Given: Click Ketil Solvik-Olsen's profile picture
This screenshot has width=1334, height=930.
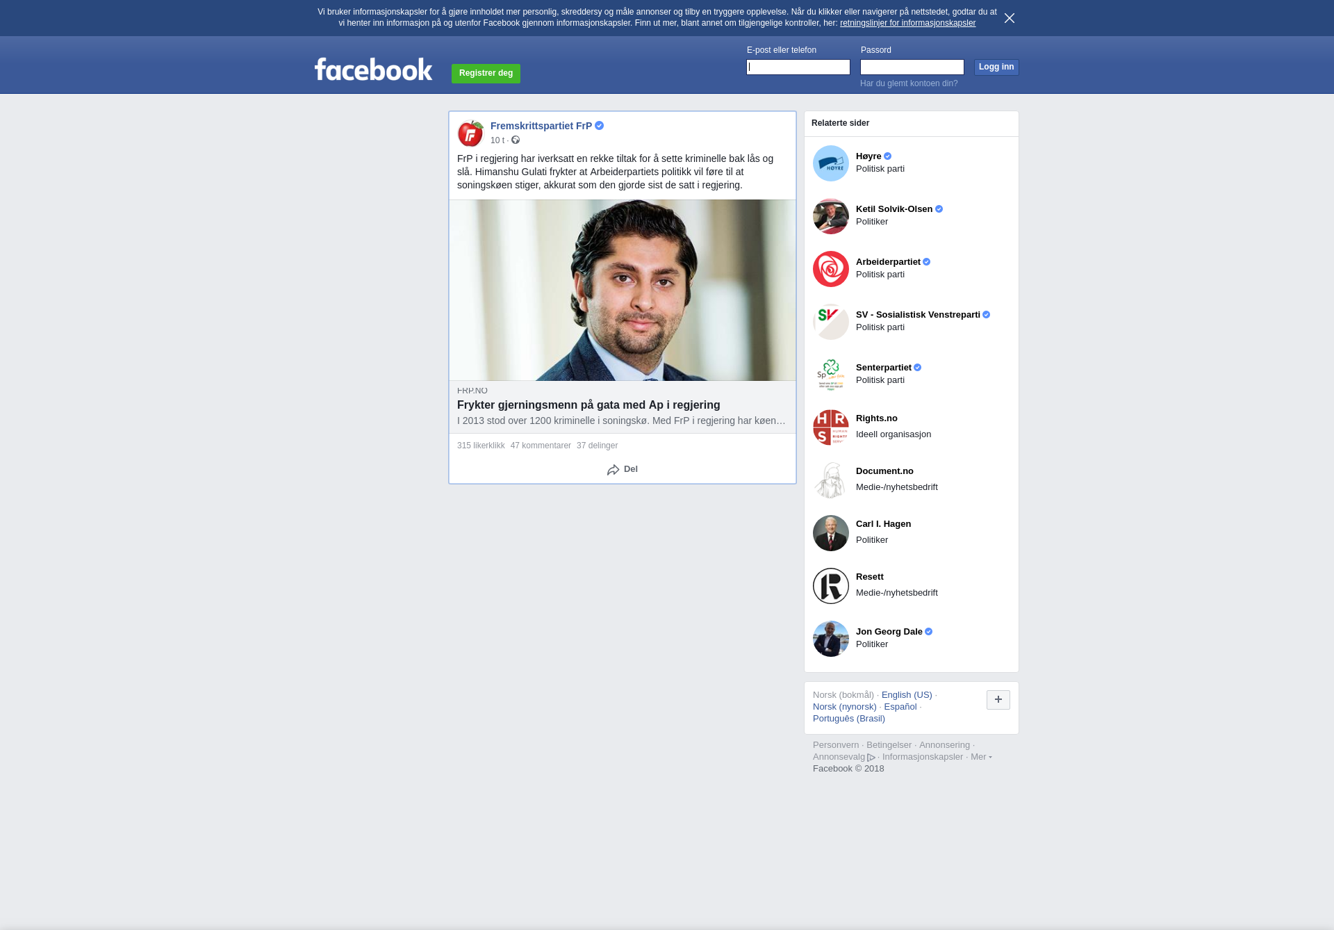Looking at the screenshot, I should [831, 216].
